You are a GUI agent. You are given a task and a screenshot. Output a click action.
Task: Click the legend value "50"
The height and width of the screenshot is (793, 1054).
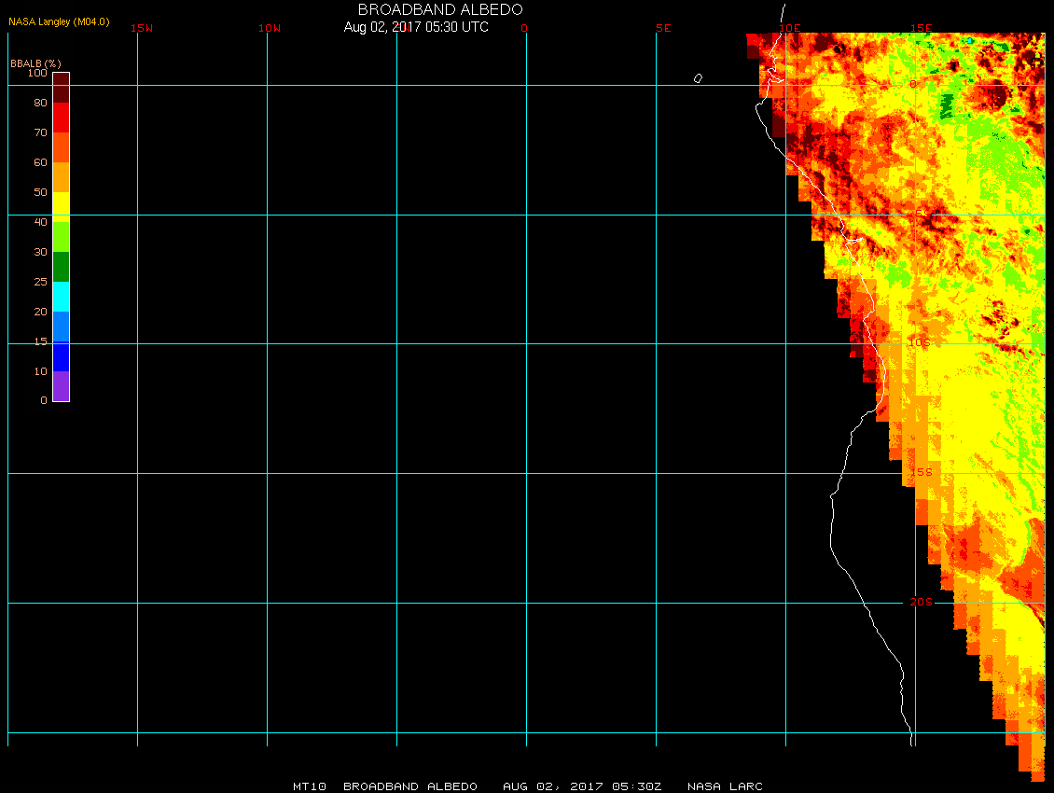tap(41, 192)
